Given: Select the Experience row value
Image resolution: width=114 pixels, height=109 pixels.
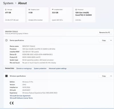Looking at the screenshot, I should (40, 93).
